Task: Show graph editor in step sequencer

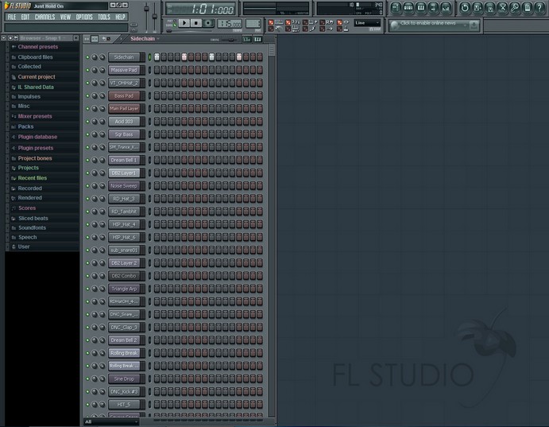Action: (x=247, y=39)
